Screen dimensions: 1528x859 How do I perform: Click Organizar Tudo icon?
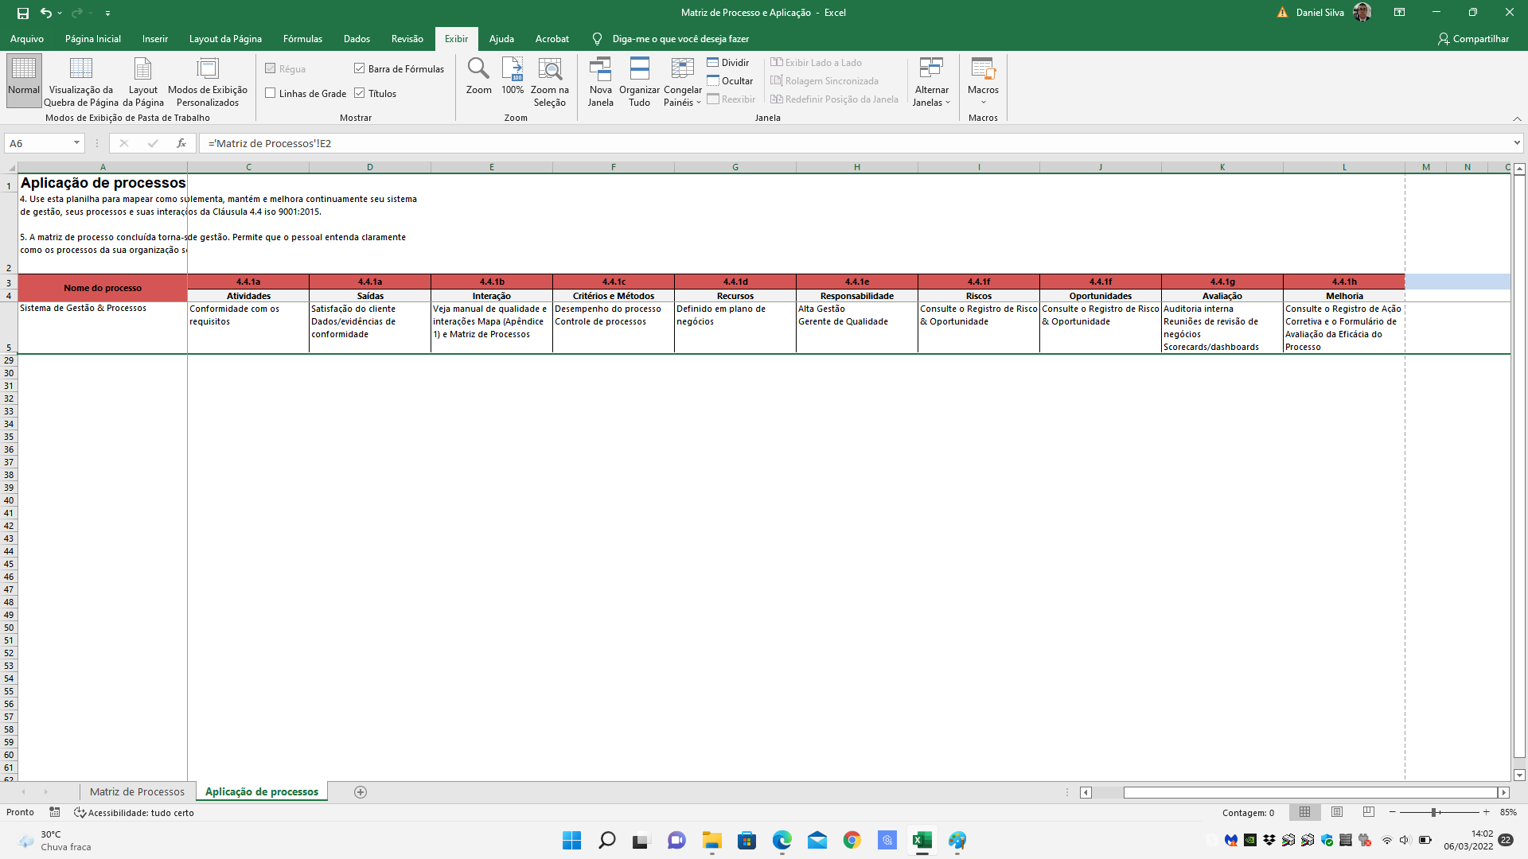639,70
